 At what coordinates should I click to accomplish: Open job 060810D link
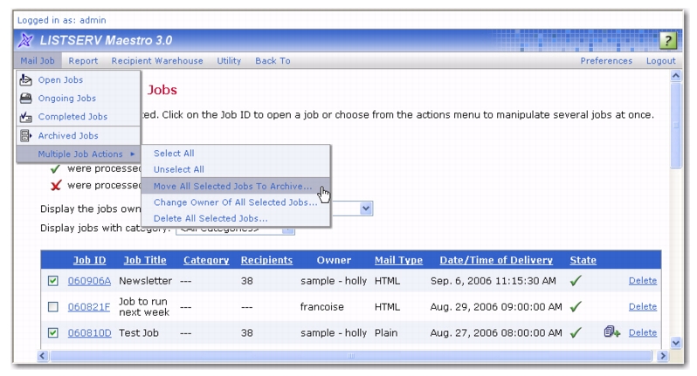89,333
